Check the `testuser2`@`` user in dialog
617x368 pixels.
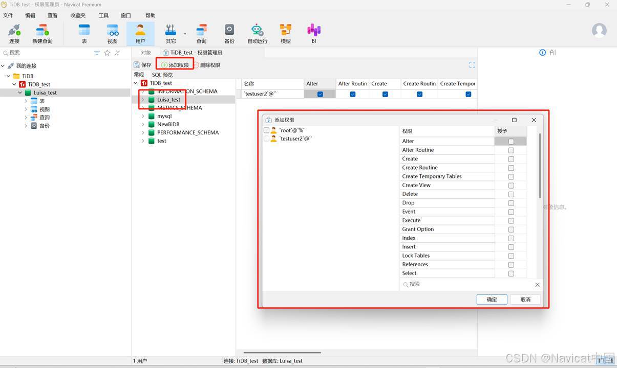coord(266,139)
